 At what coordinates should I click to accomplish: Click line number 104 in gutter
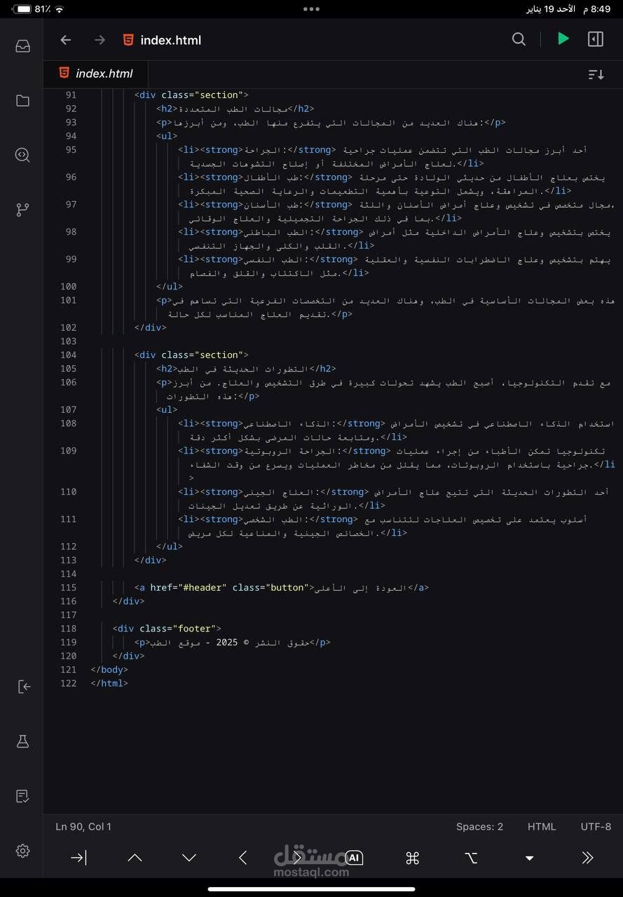[68, 355]
